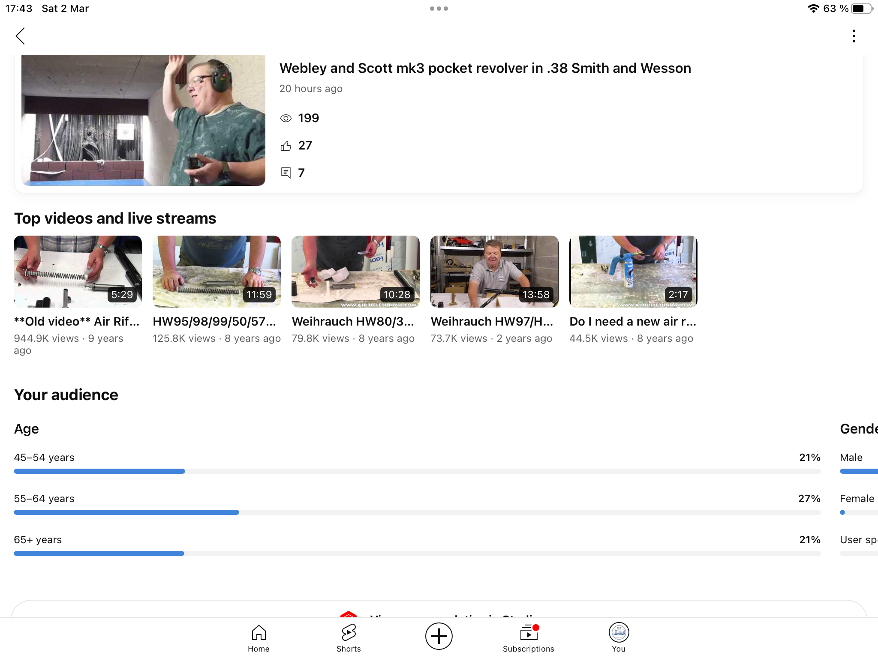Click the views eye icon
The height and width of the screenshot is (658, 878).
[x=286, y=118]
